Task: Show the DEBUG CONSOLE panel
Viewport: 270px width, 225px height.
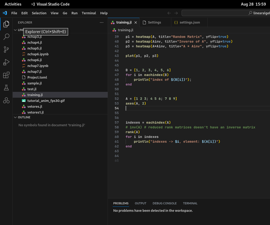Action: coord(164,203)
